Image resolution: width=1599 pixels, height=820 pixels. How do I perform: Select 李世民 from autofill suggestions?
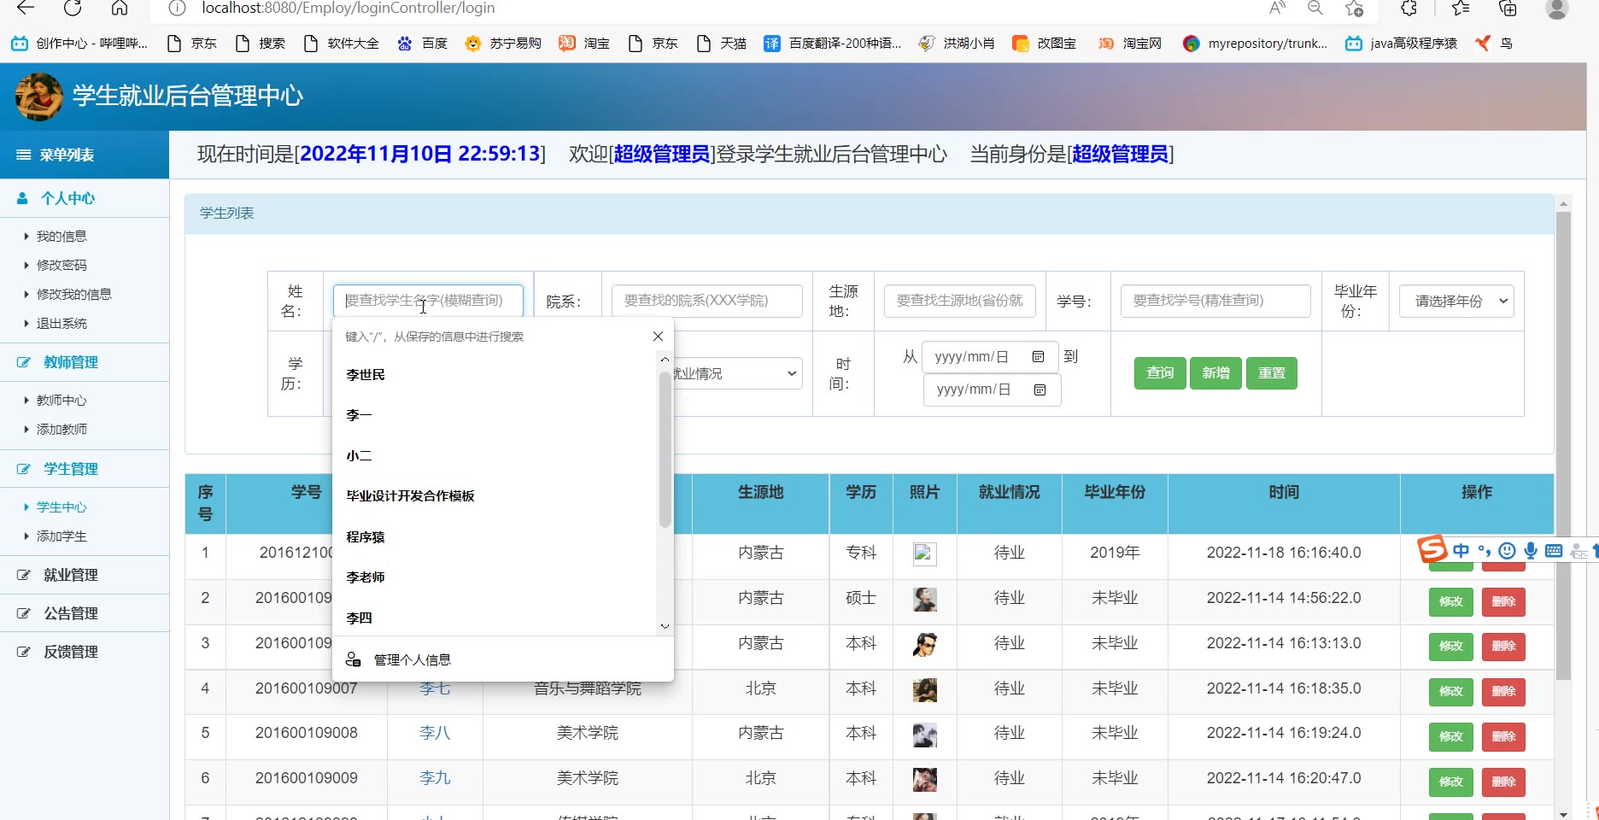[x=366, y=375]
